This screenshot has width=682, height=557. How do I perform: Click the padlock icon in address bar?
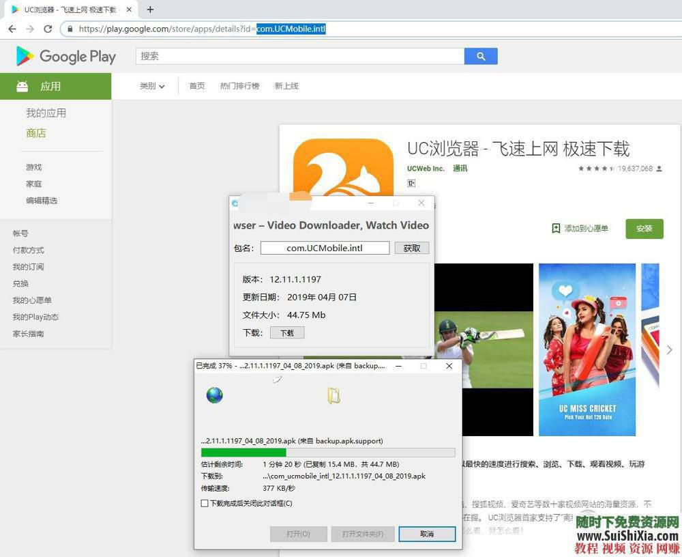[x=70, y=29]
